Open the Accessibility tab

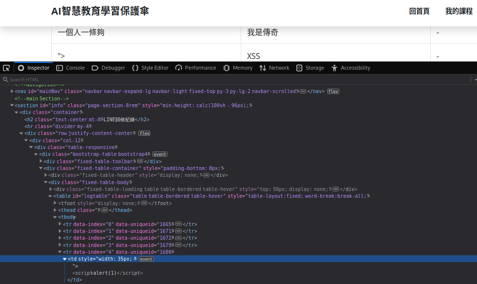[351, 68]
